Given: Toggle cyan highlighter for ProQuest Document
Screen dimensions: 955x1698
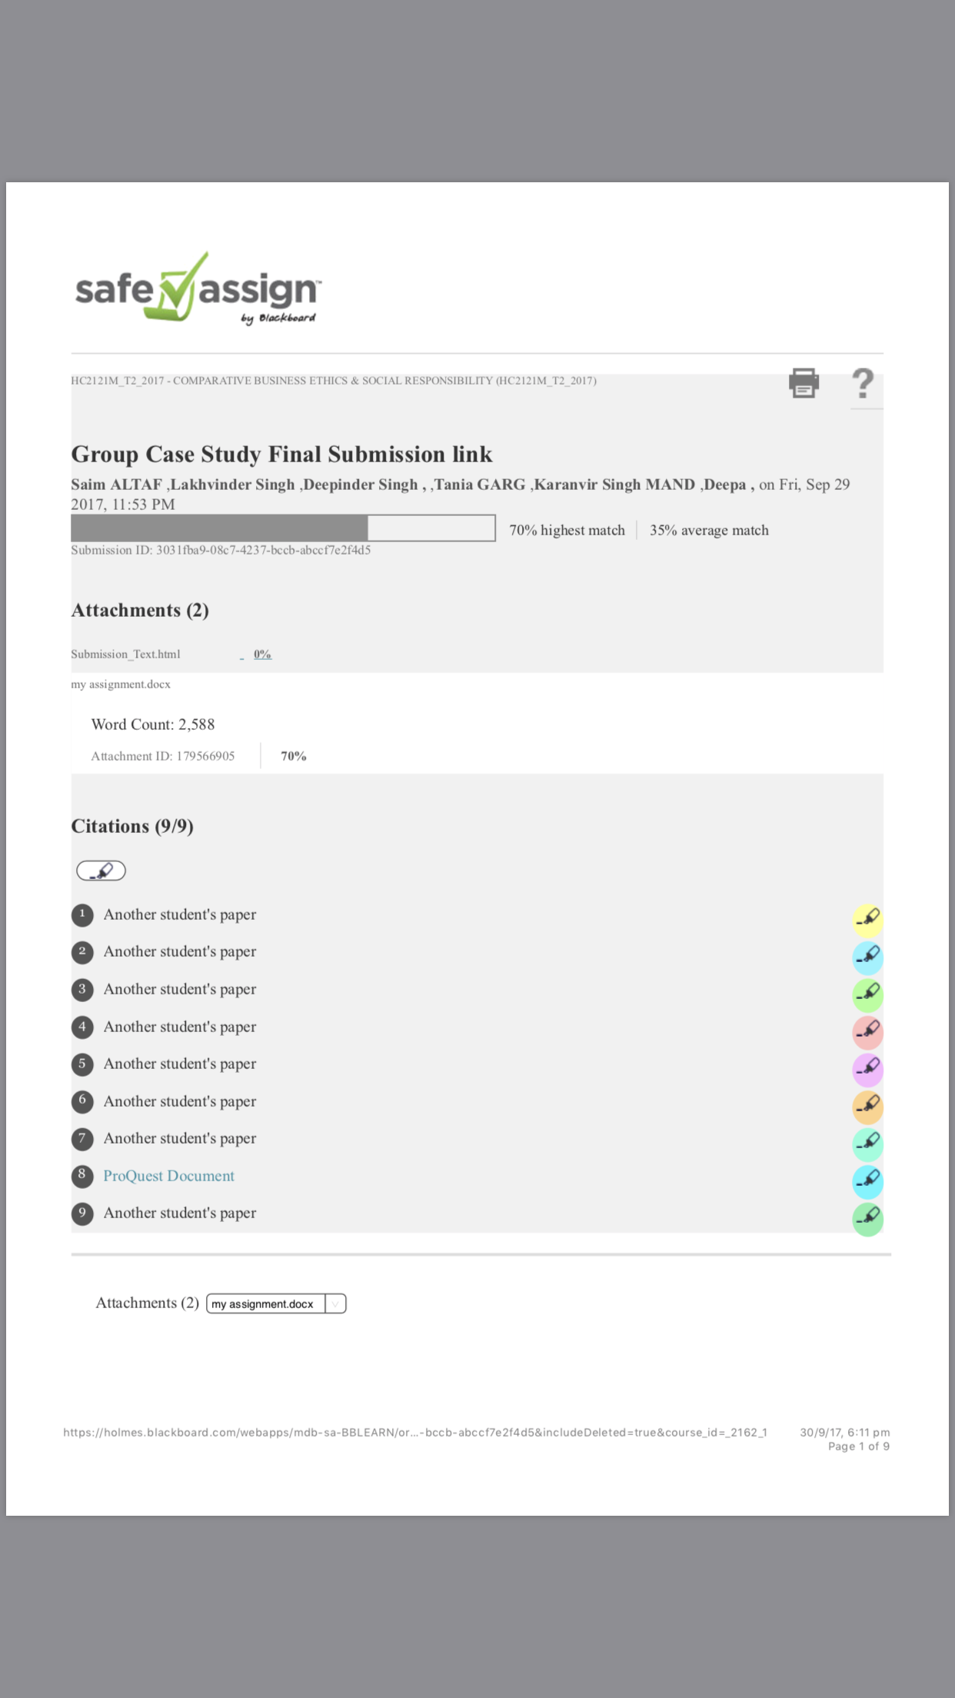Looking at the screenshot, I should (867, 1181).
